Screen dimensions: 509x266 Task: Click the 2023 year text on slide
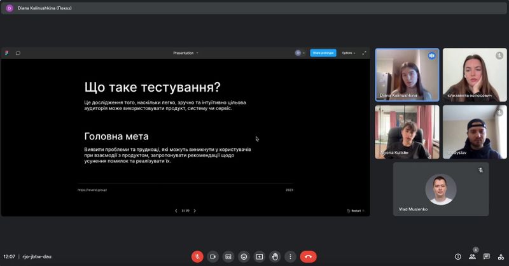[289, 190]
